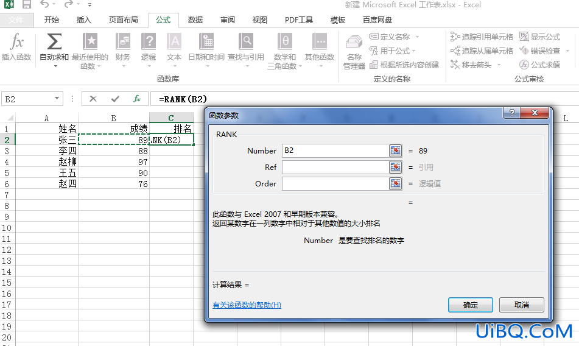Image resolution: width=579 pixels, height=346 pixels.
Task: Switch to the Insert (插入) tab
Action: click(83, 20)
